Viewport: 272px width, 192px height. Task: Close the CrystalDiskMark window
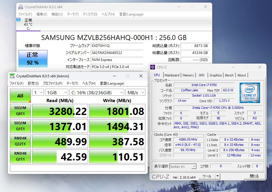141,76
